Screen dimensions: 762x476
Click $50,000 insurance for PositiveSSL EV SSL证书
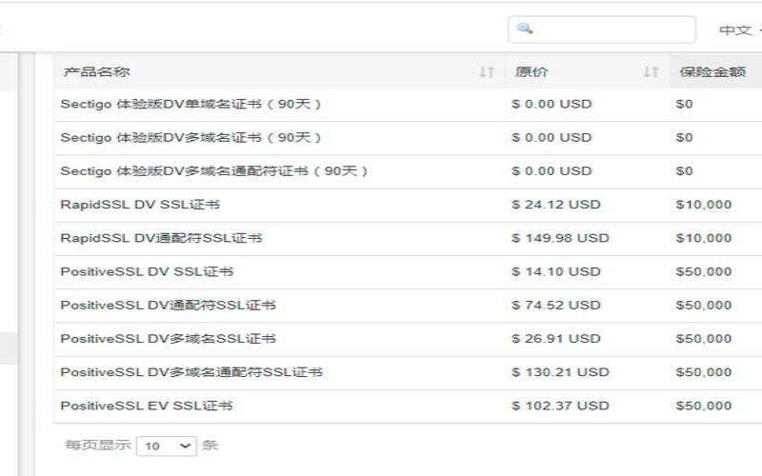tap(704, 406)
